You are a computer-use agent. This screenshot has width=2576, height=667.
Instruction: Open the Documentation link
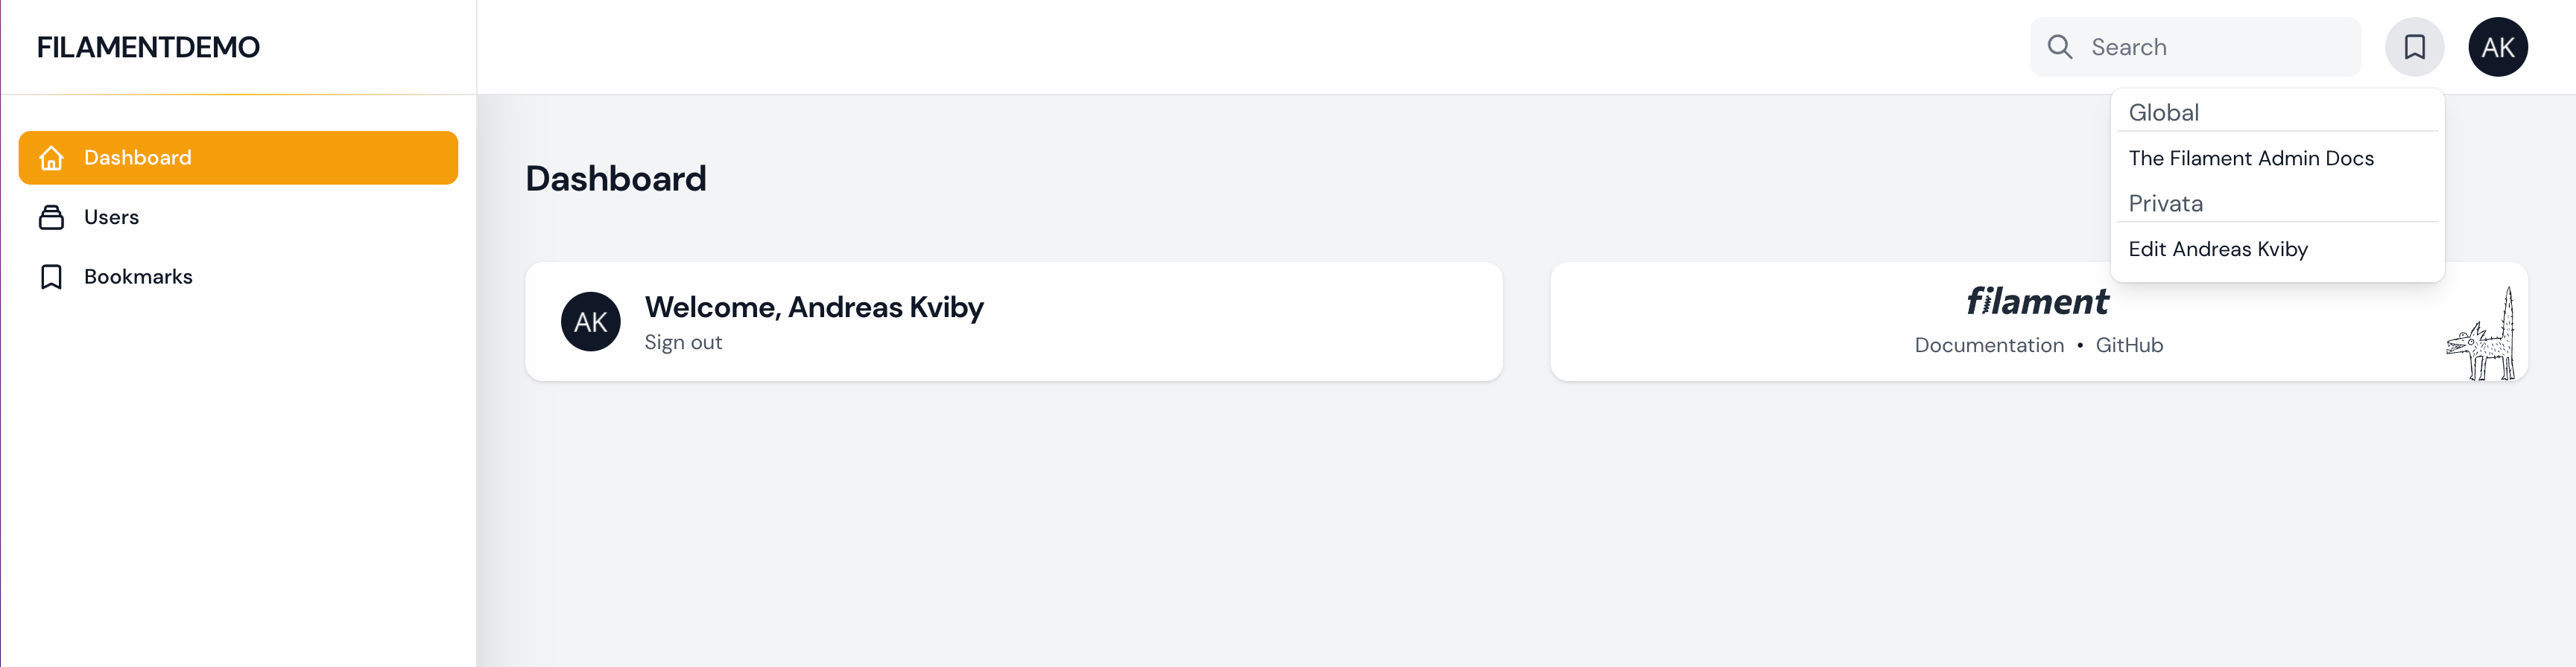click(1988, 345)
